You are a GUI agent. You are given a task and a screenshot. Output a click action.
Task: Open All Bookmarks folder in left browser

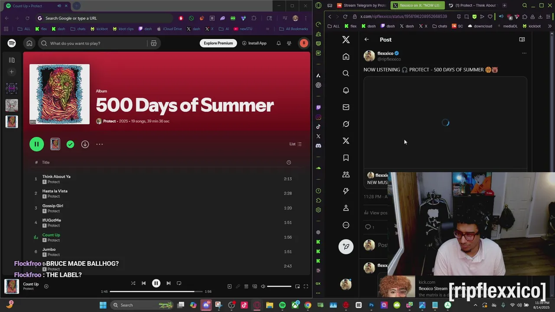click(294, 29)
